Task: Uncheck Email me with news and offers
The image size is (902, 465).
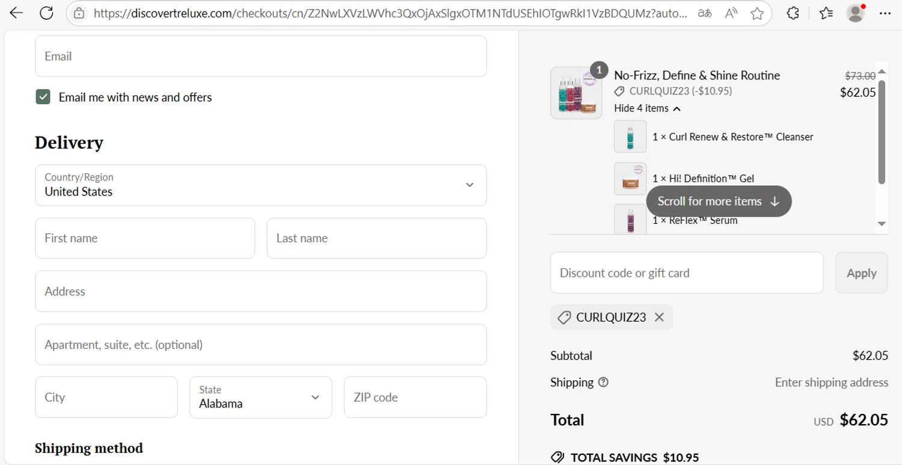Action: tap(43, 97)
